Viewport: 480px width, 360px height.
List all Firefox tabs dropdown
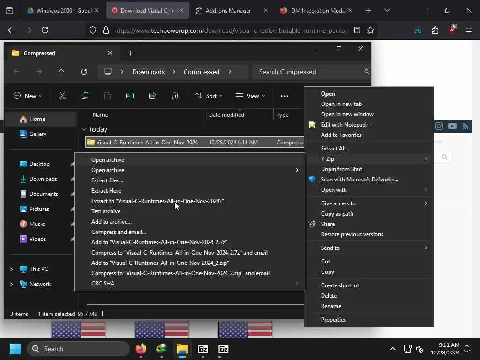[x=387, y=10]
